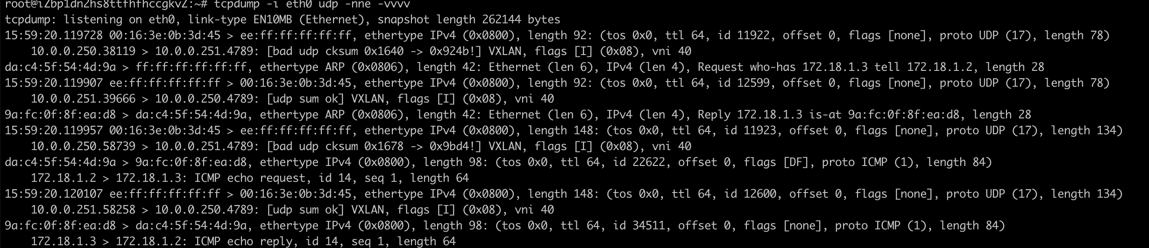The width and height of the screenshot is (1149, 248).
Task: Click source address 10.0.0.251.39666
Action: click(x=83, y=99)
